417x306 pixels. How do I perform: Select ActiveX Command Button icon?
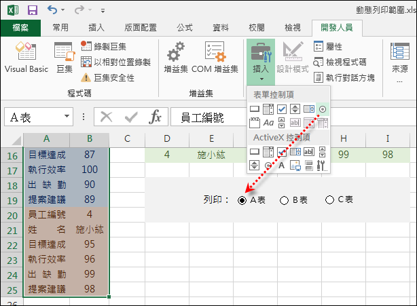click(255, 152)
